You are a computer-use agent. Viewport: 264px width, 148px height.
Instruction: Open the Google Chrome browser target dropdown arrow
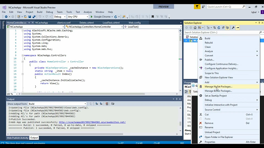coord(112,17)
